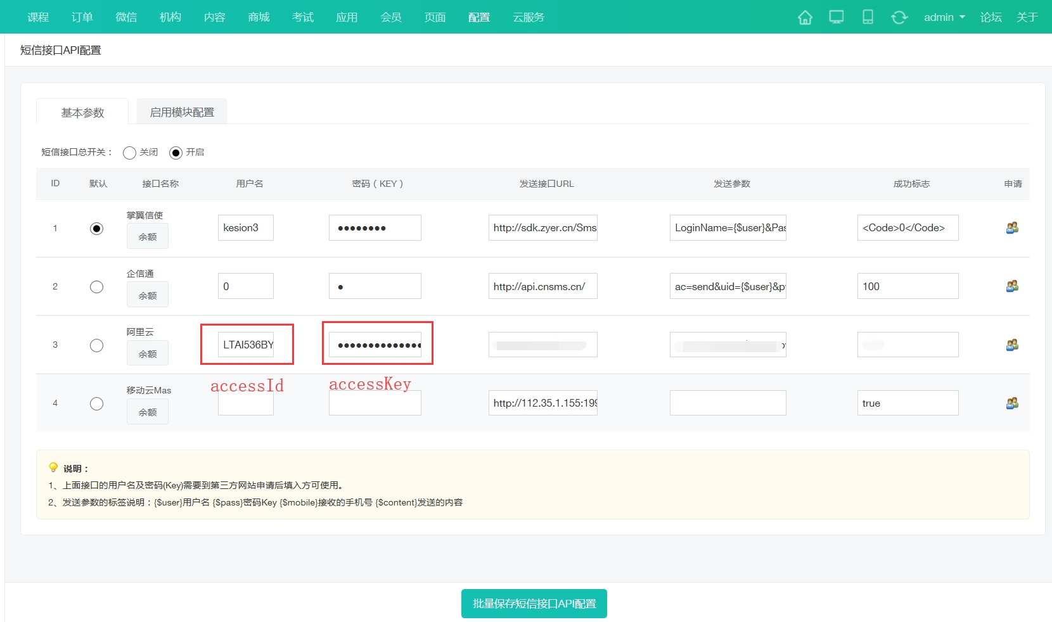The width and height of the screenshot is (1052, 622).
Task: Check 余额 balance for 阿里云
Action: pyautogui.click(x=148, y=354)
